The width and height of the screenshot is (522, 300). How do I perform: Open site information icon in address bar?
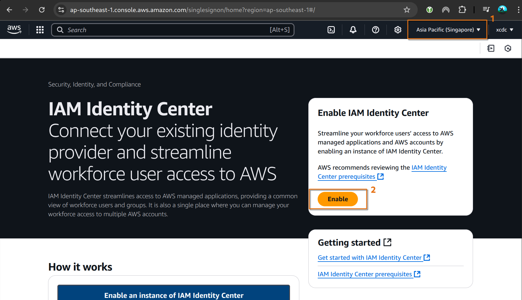pos(61,10)
